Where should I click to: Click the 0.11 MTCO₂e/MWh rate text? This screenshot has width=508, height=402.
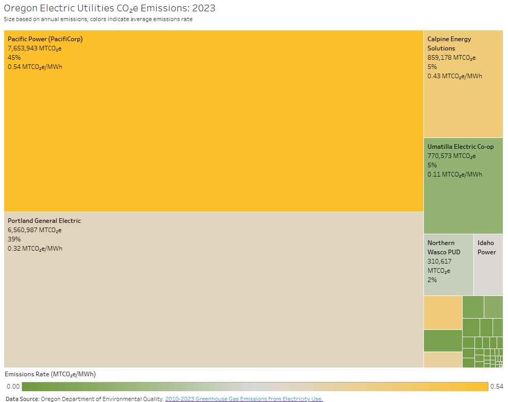454,174
